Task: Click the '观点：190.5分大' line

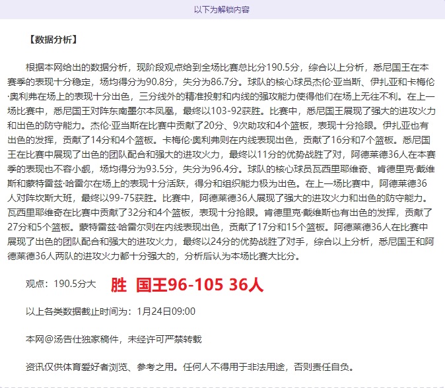Action: pyautogui.click(x=61, y=284)
